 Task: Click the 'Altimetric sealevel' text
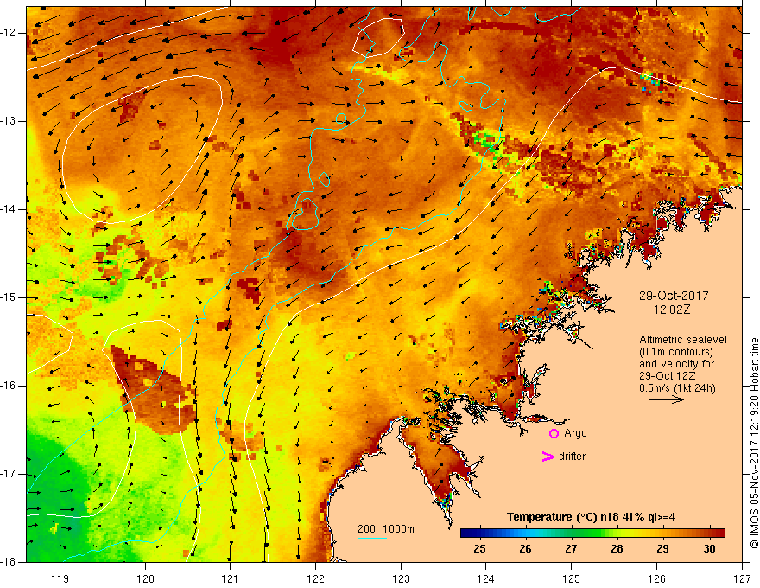(682, 340)
